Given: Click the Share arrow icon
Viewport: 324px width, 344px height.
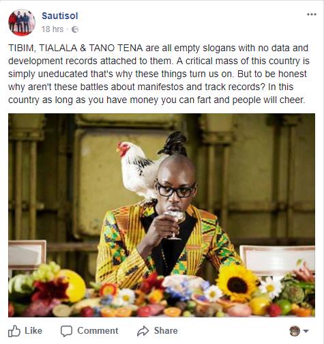Looking at the screenshot, I should tap(143, 331).
